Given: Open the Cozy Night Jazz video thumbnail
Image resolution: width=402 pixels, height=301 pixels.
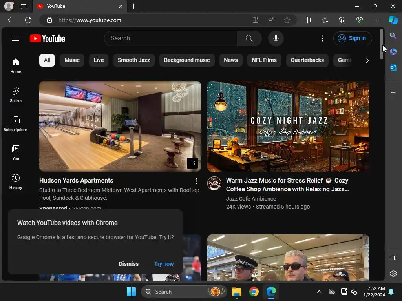Looking at the screenshot, I should tap(288, 126).
